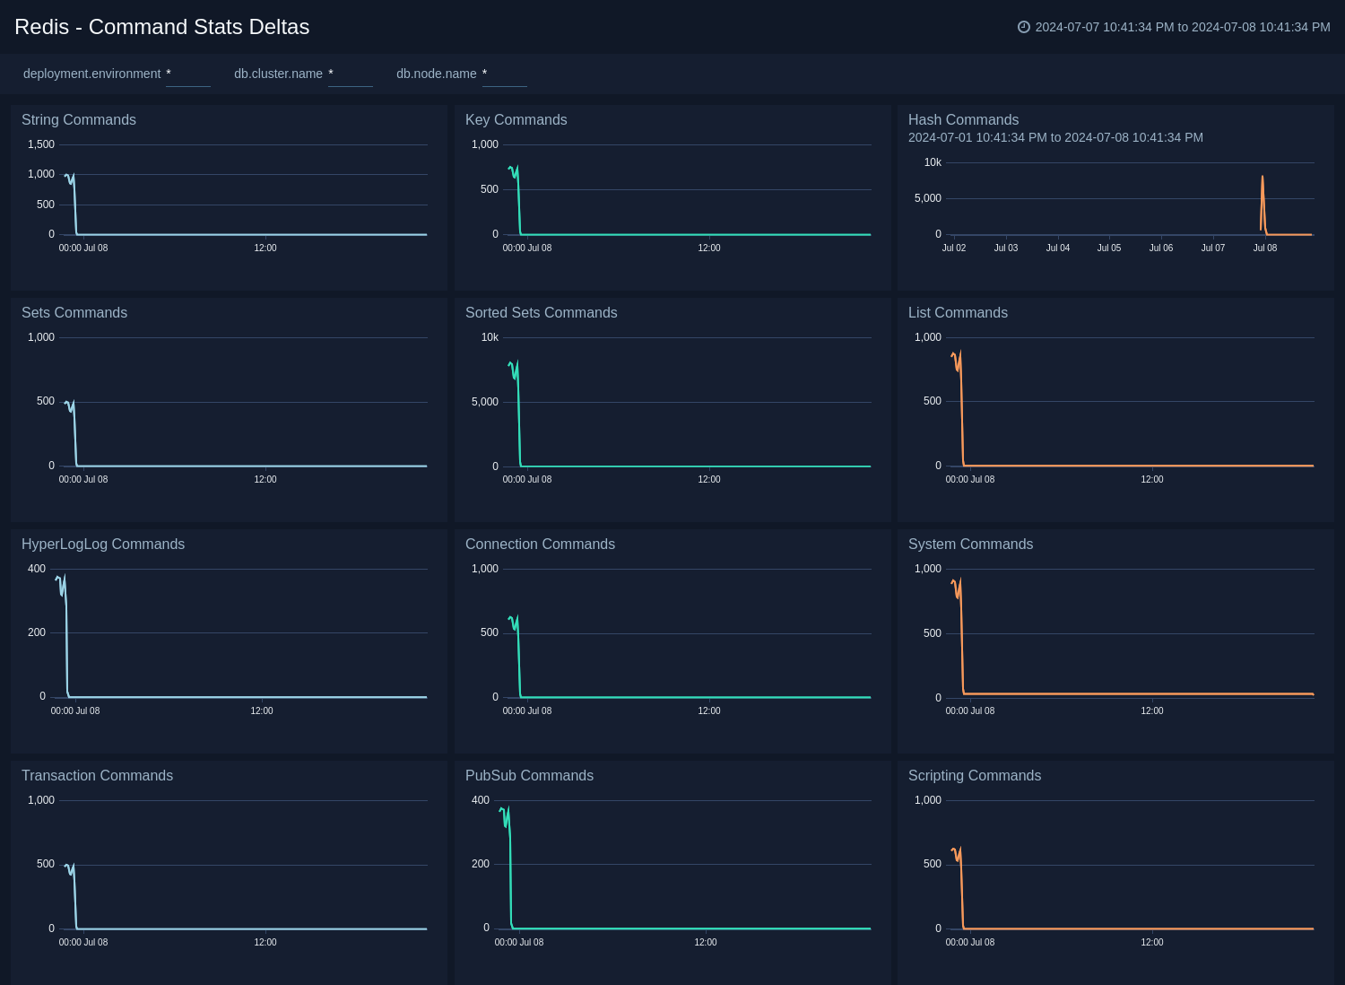Click the 400 axis label in HyperLogLog Commands
This screenshot has height=985, width=1345.
click(x=37, y=569)
